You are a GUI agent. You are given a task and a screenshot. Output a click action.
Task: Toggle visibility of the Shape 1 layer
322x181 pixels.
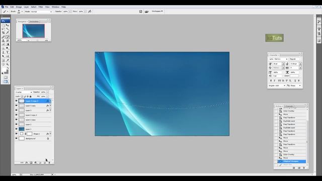(16, 134)
